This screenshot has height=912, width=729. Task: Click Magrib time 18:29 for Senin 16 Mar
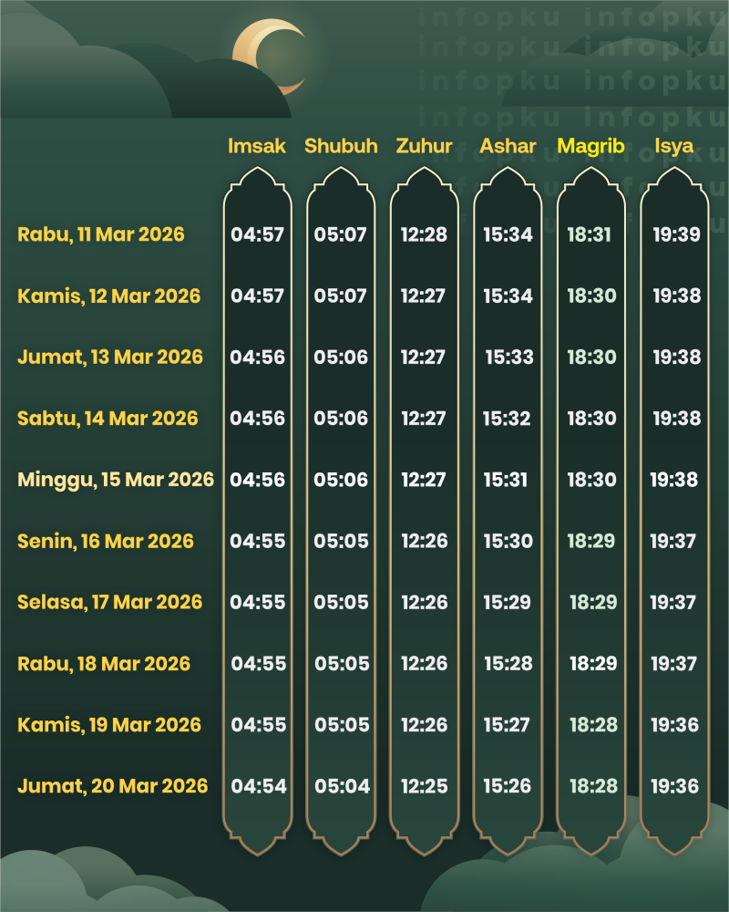[x=591, y=542]
